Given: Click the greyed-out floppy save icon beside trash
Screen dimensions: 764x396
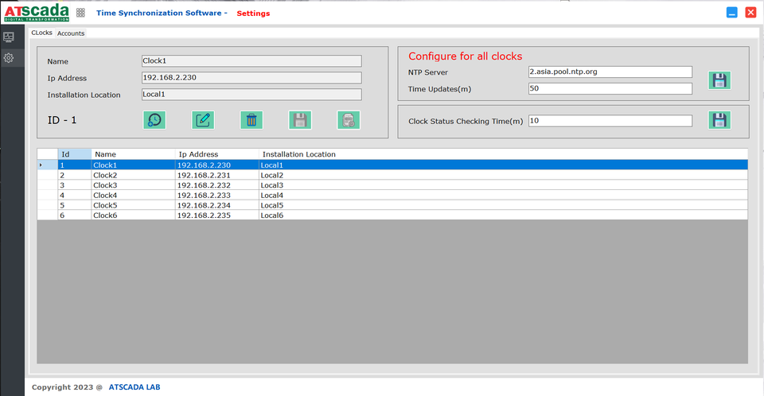Looking at the screenshot, I should pyautogui.click(x=300, y=120).
